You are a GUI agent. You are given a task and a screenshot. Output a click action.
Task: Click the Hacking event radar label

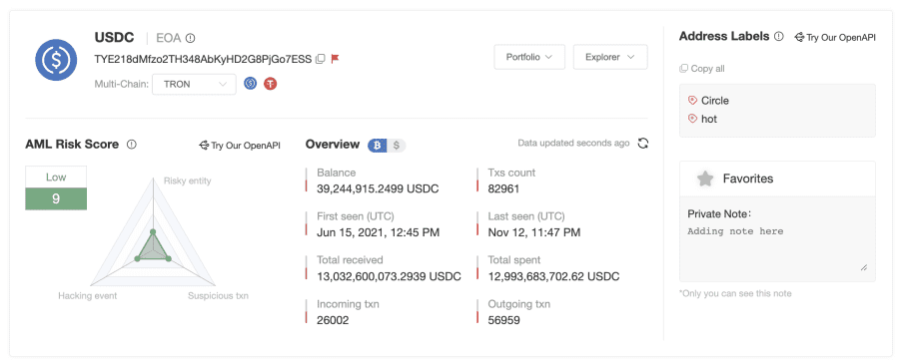88,296
